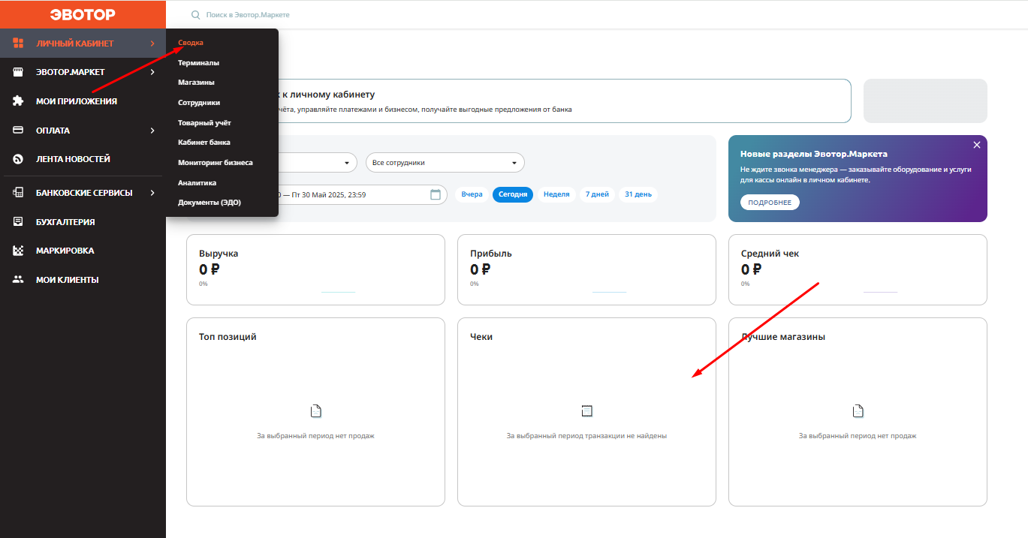
Task: Expand the ЭВОТОР.МАРКЕТ chevron
Action: coord(152,72)
